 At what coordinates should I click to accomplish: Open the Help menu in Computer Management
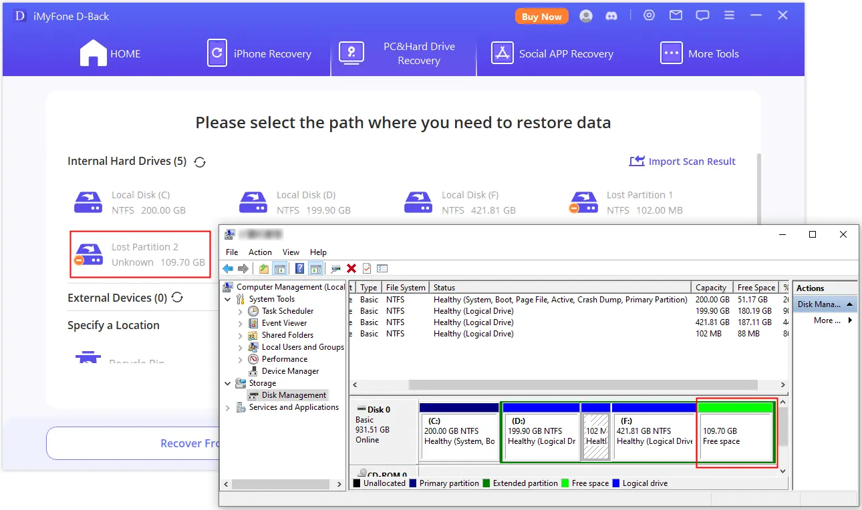318,252
